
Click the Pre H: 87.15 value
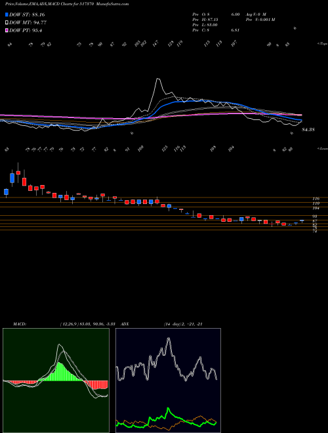205,20
